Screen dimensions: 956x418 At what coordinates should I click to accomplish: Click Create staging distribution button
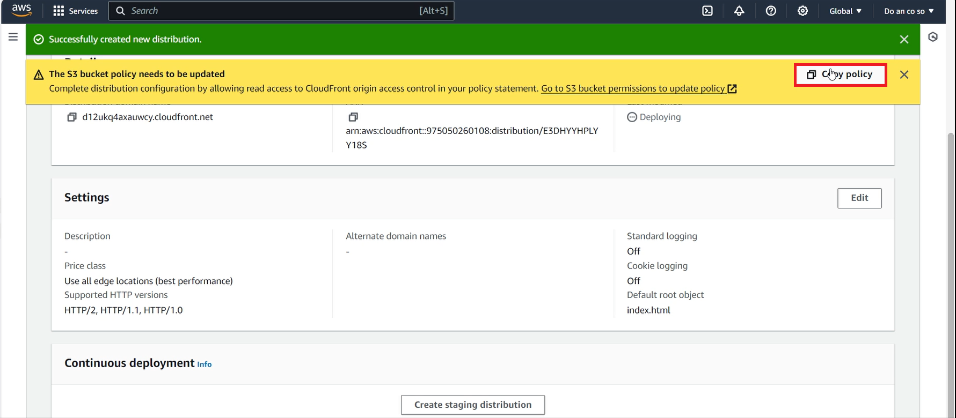click(473, 405)
